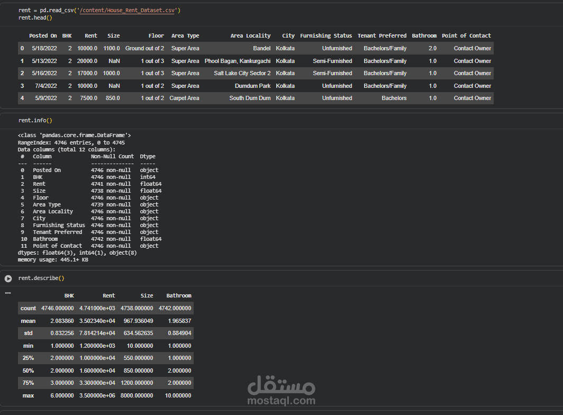Select the rent value 20000.0

tap(87, 61)
